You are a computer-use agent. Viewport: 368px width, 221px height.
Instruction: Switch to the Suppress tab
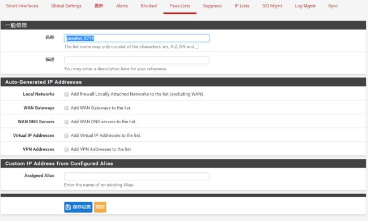(212, 6)
